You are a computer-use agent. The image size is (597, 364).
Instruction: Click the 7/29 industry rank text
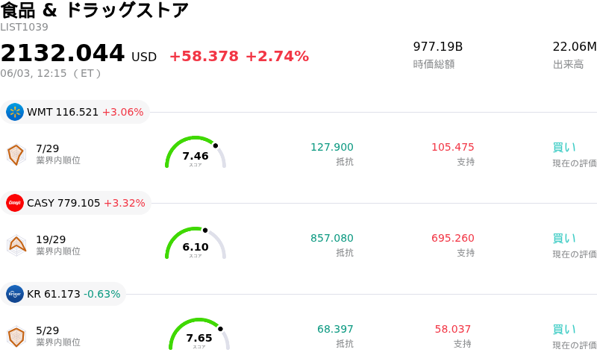tap(48, 148)
